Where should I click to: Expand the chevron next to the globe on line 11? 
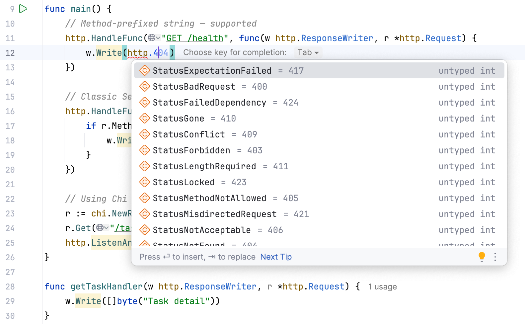coord(158,38)
